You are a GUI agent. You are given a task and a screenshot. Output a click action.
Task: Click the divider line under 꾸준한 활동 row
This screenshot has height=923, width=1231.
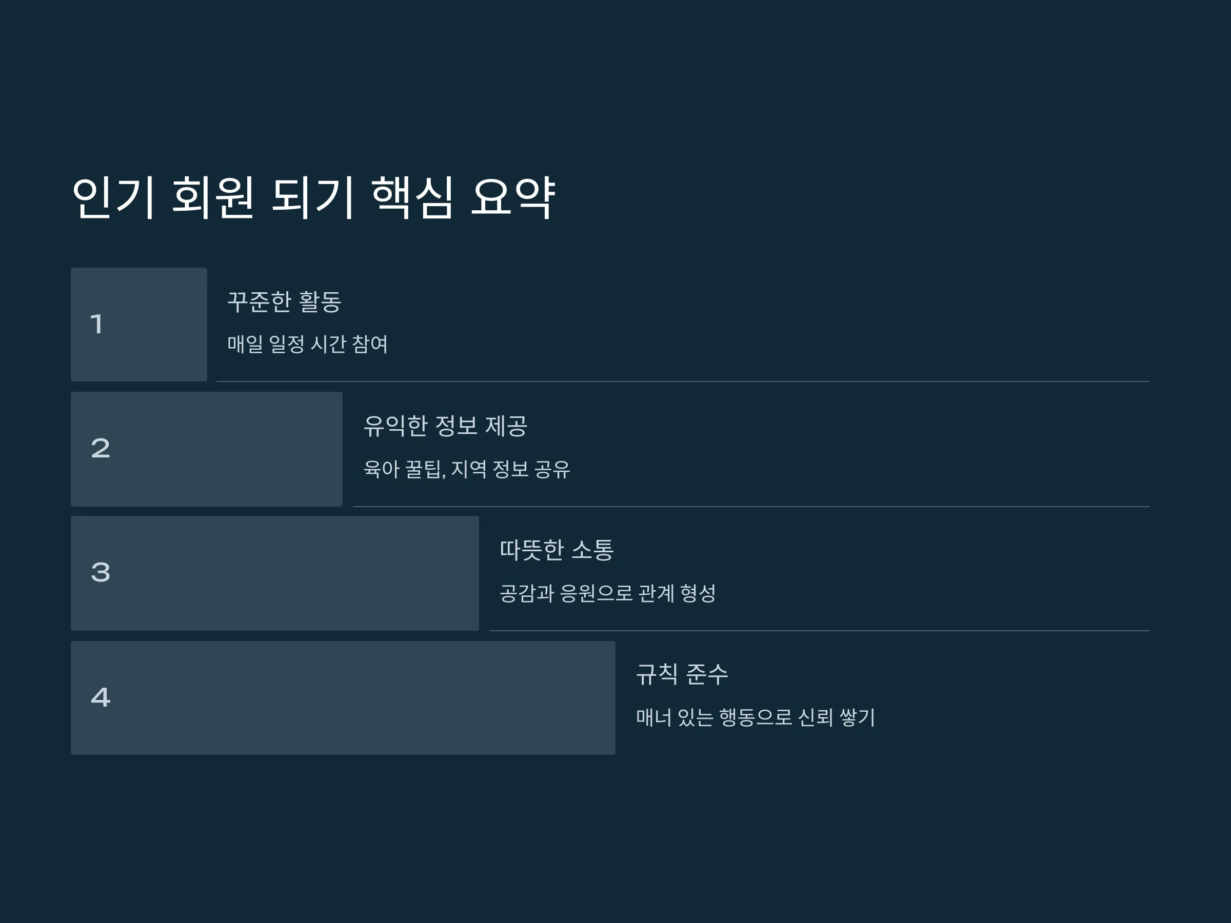point(683,382)
